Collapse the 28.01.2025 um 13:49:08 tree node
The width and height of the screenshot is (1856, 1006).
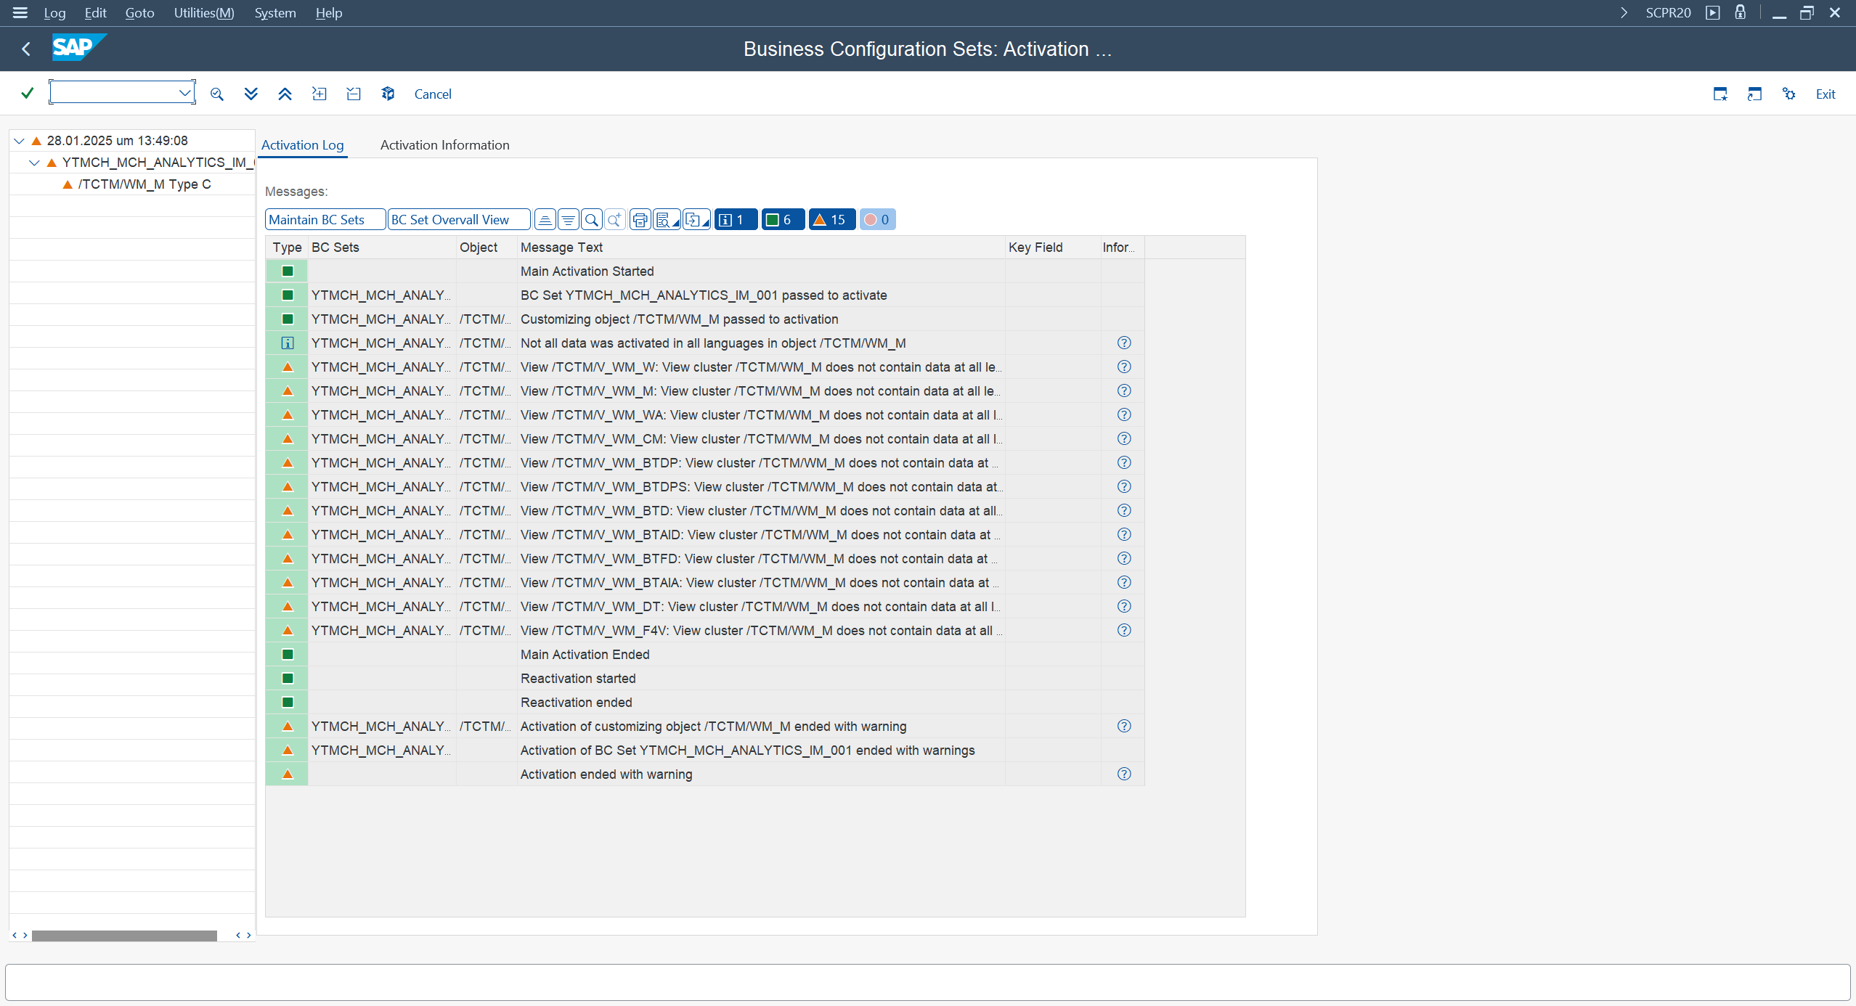[20, 141]
